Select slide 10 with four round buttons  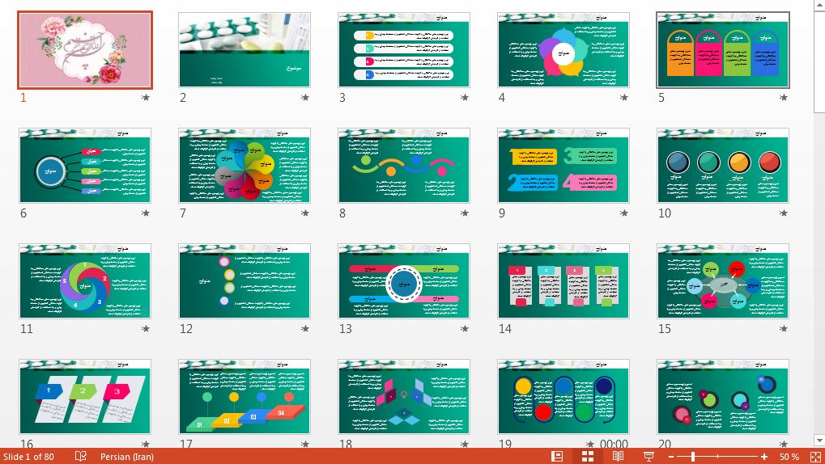click(723, 166)
